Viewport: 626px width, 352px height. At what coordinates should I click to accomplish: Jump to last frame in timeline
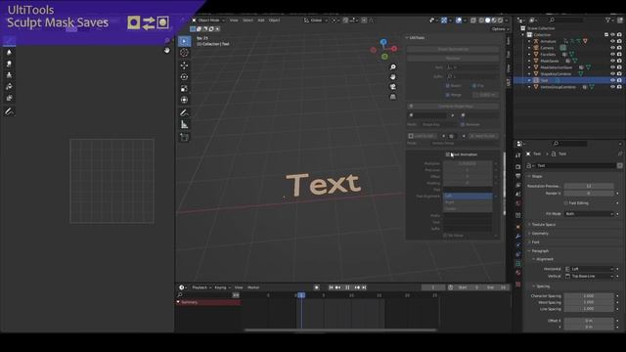[x=364, y=287]
